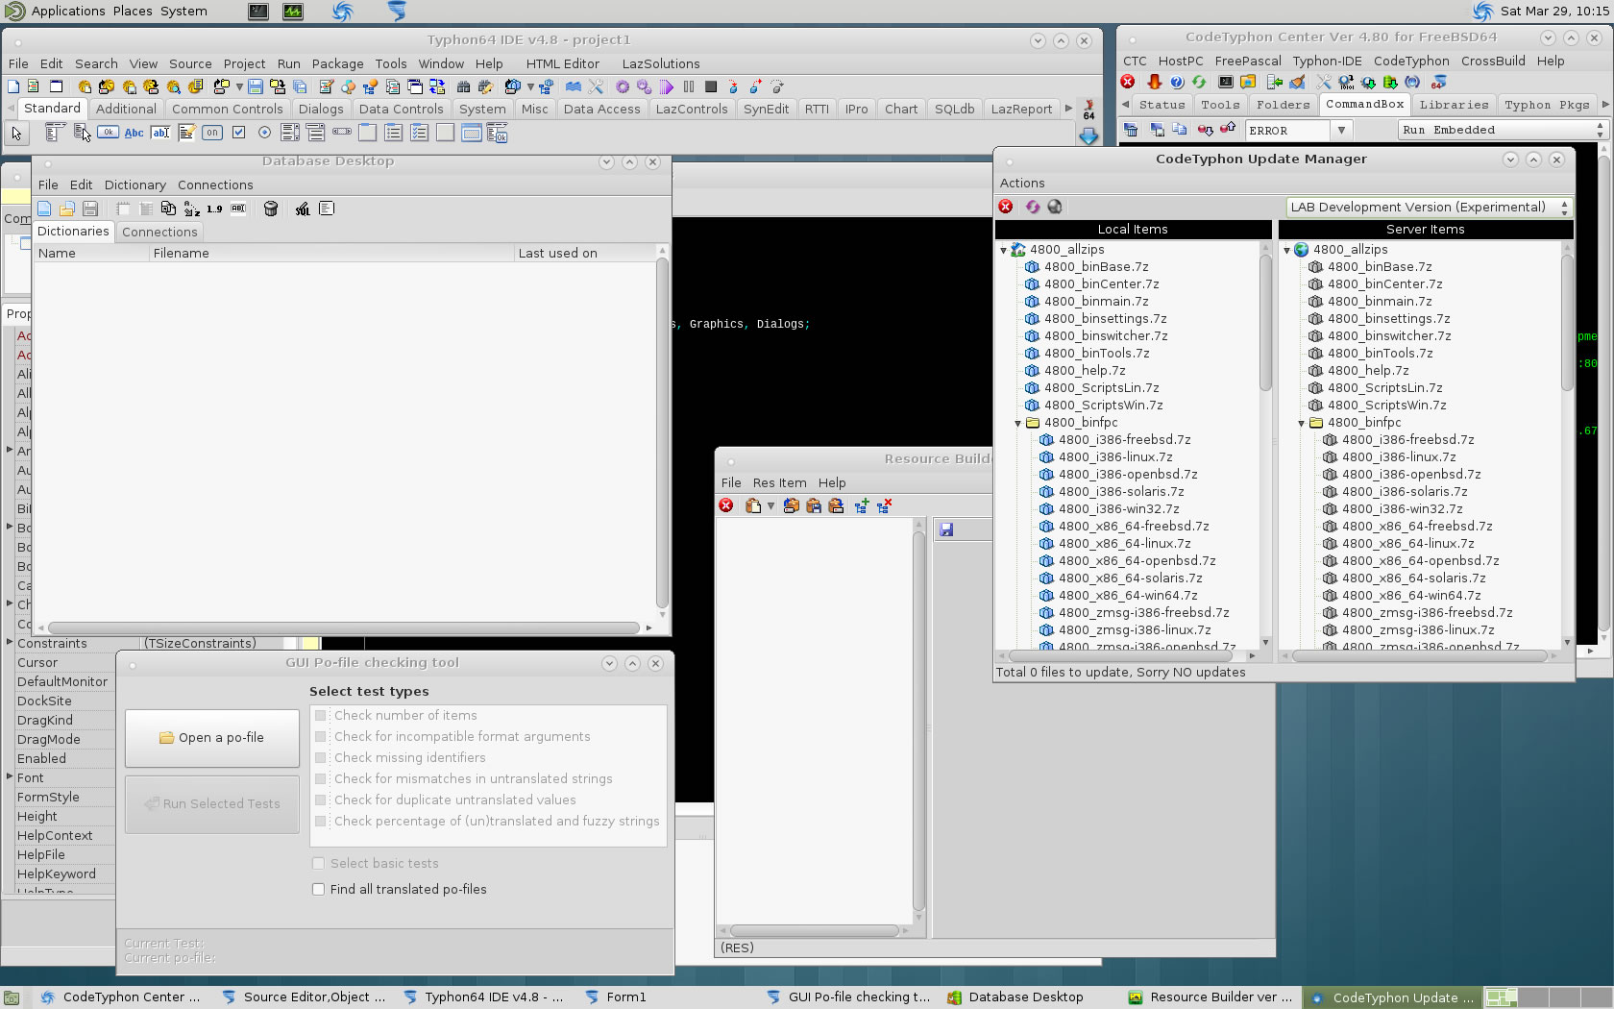The height and width of the screenshot is (1009, 1614).
Task: Open the Package menu in Typhon64 IDE
Action: [x=337, y=63]
